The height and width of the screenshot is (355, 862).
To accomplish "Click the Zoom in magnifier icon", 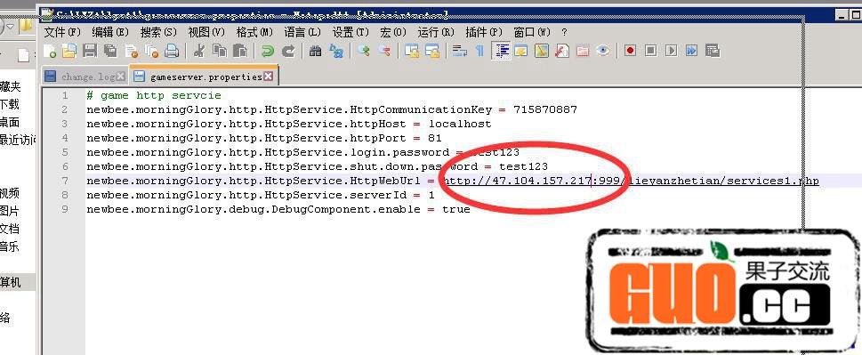I will (363, 51).
